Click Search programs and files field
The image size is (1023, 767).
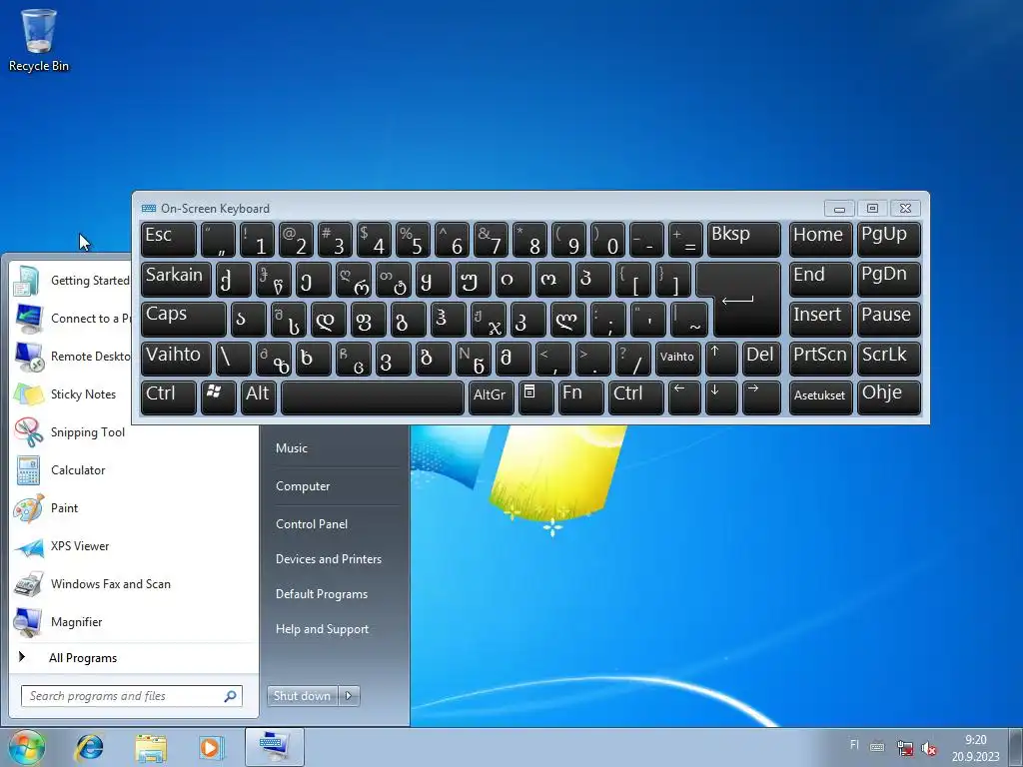131,696
